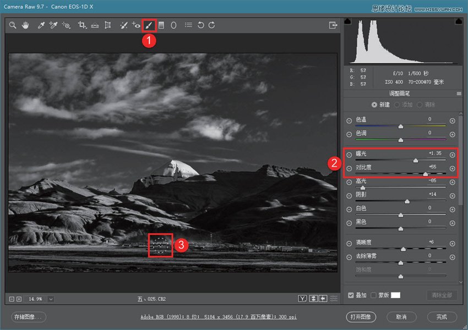Increase 色温 with plus button
468x330 pixels.
pyautogui.click(x=453, y=121)
